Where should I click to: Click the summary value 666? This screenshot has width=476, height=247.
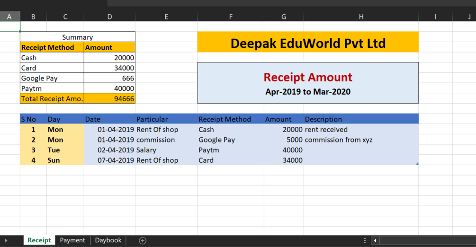(x=109, y=78)
